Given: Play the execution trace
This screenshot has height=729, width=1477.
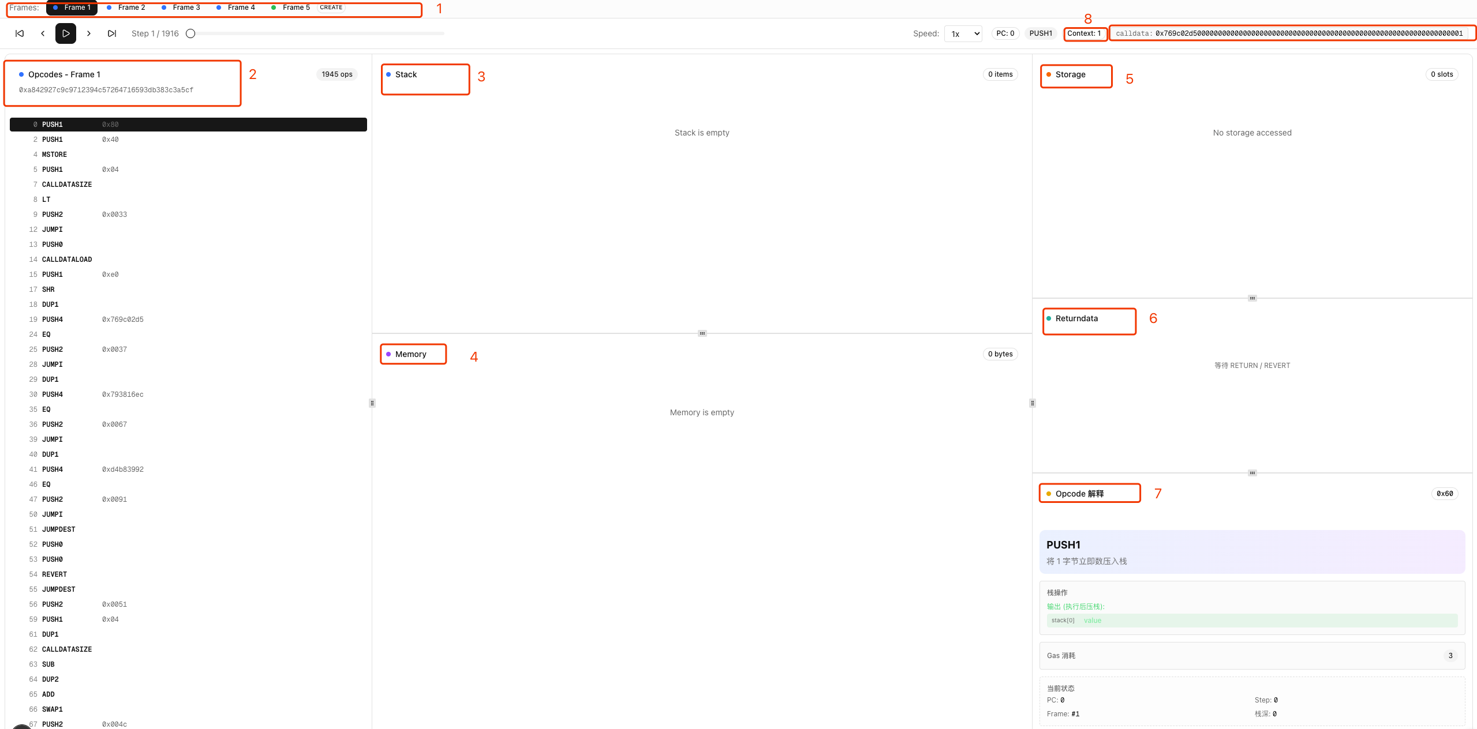Looking at the screenshot, I should [66, 33].
